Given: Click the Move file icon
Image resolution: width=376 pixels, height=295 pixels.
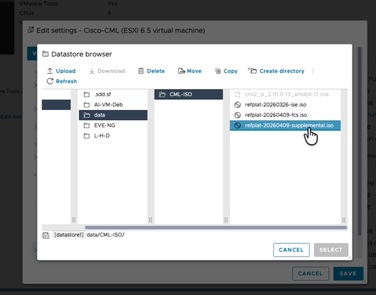Looking at the screenshot, I should 182,71.
